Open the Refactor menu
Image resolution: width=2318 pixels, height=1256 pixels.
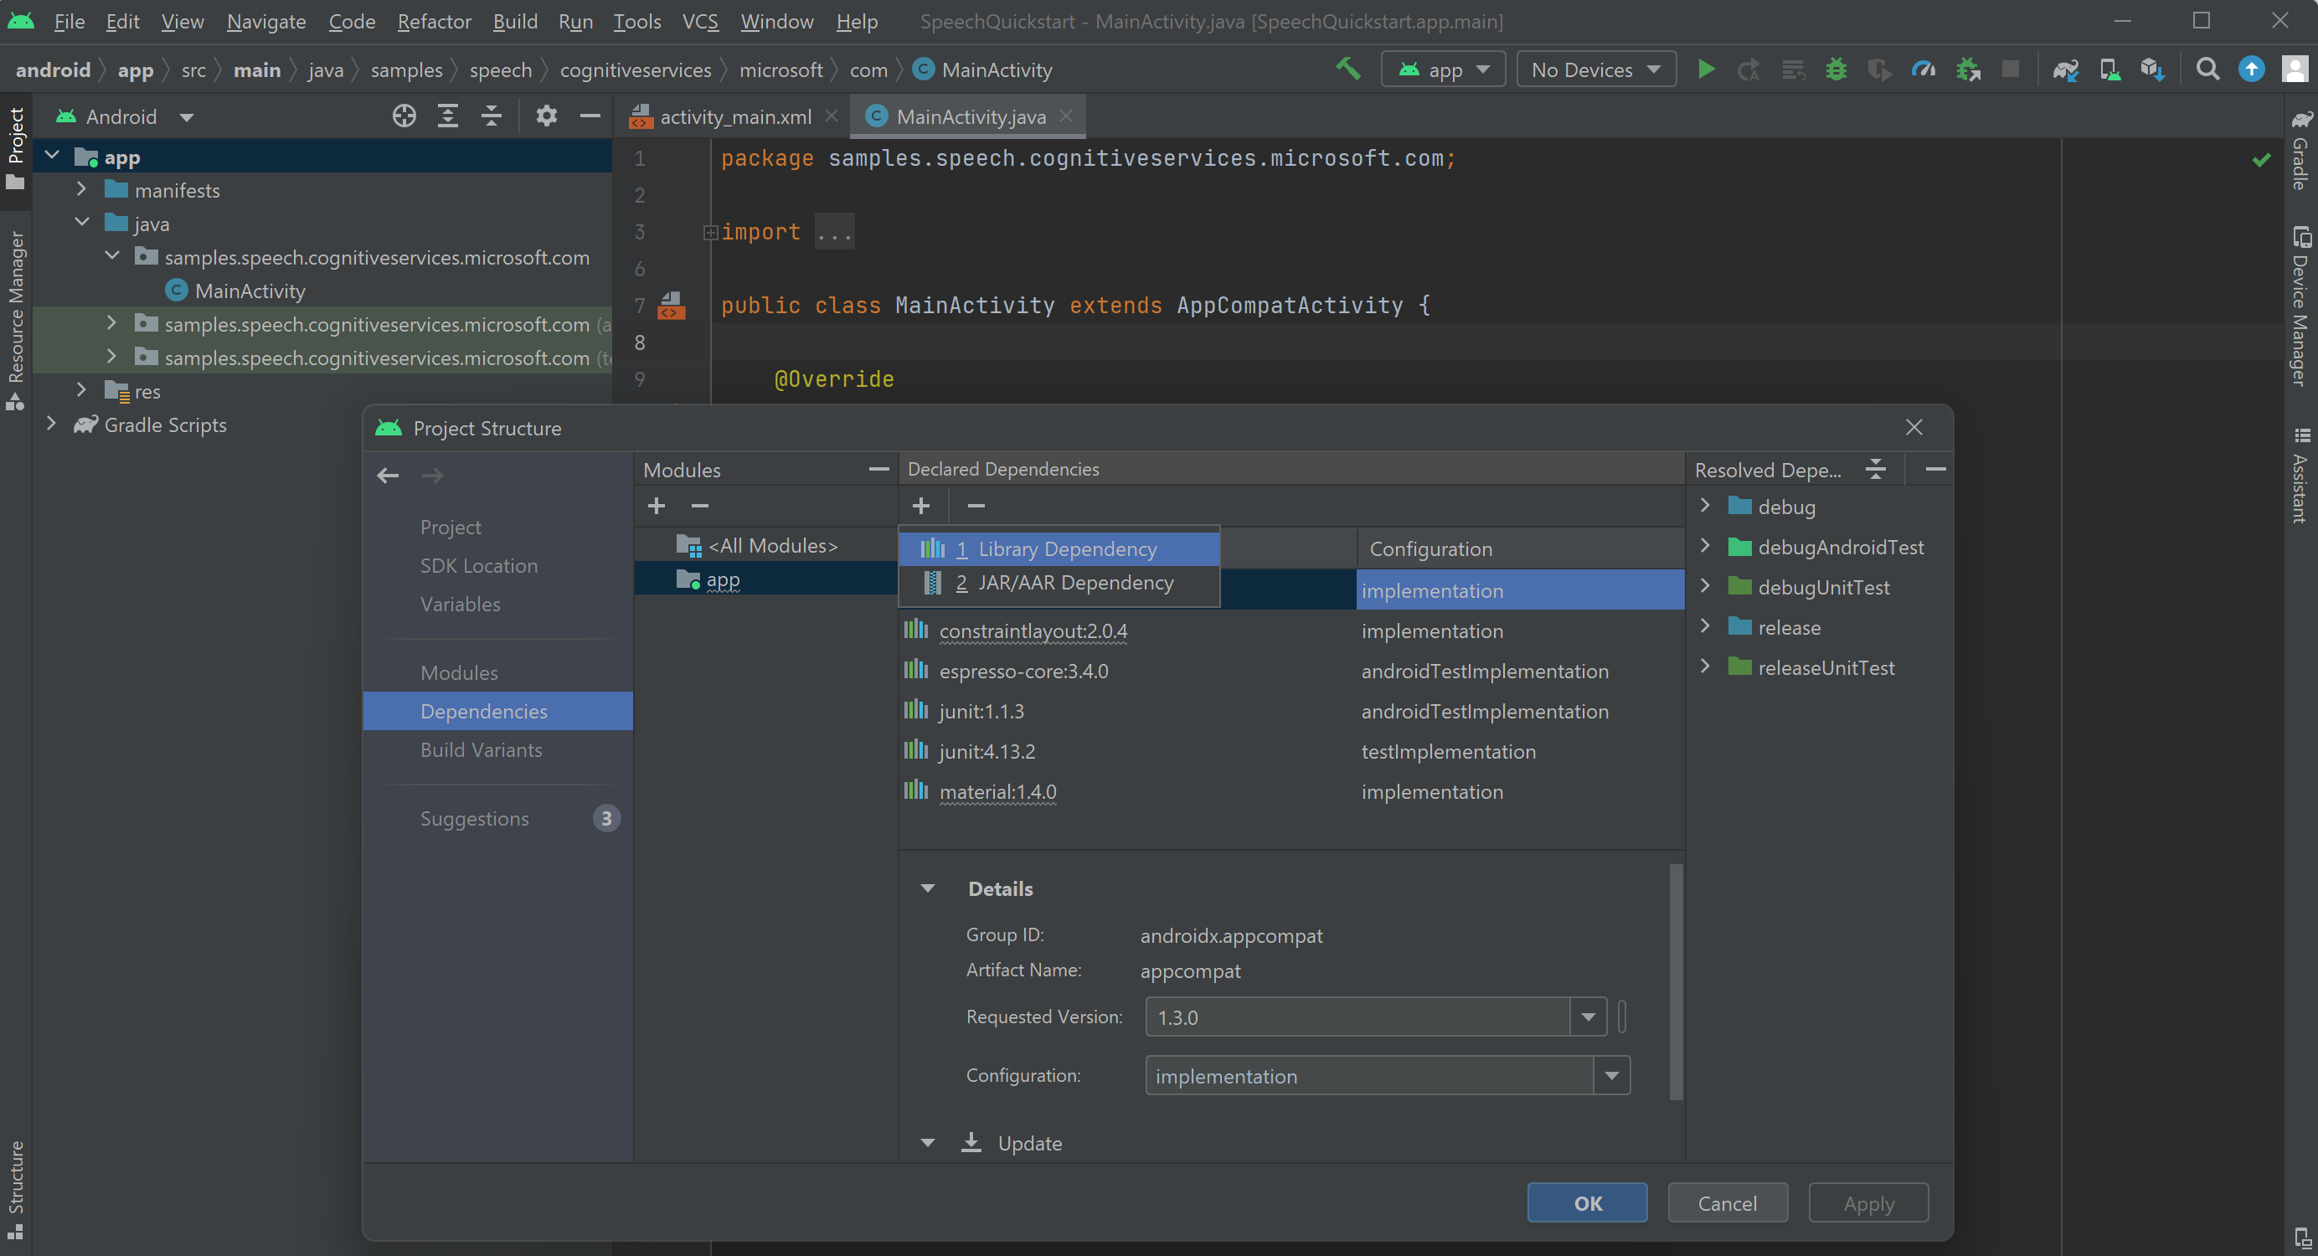pos(434,21)
